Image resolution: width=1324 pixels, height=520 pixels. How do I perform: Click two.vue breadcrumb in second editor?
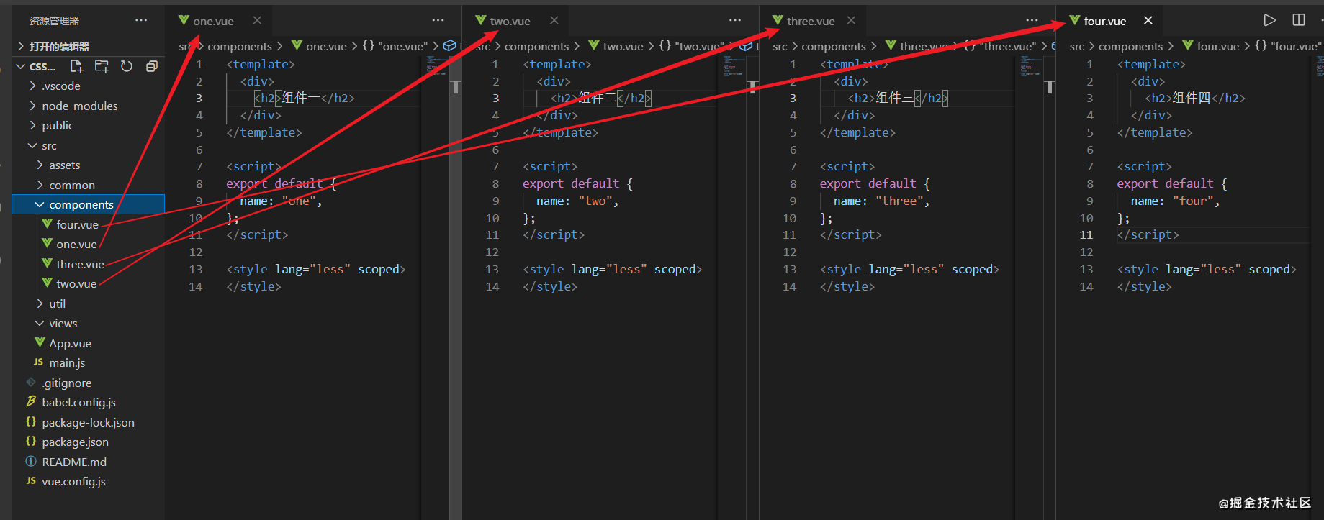623,46
